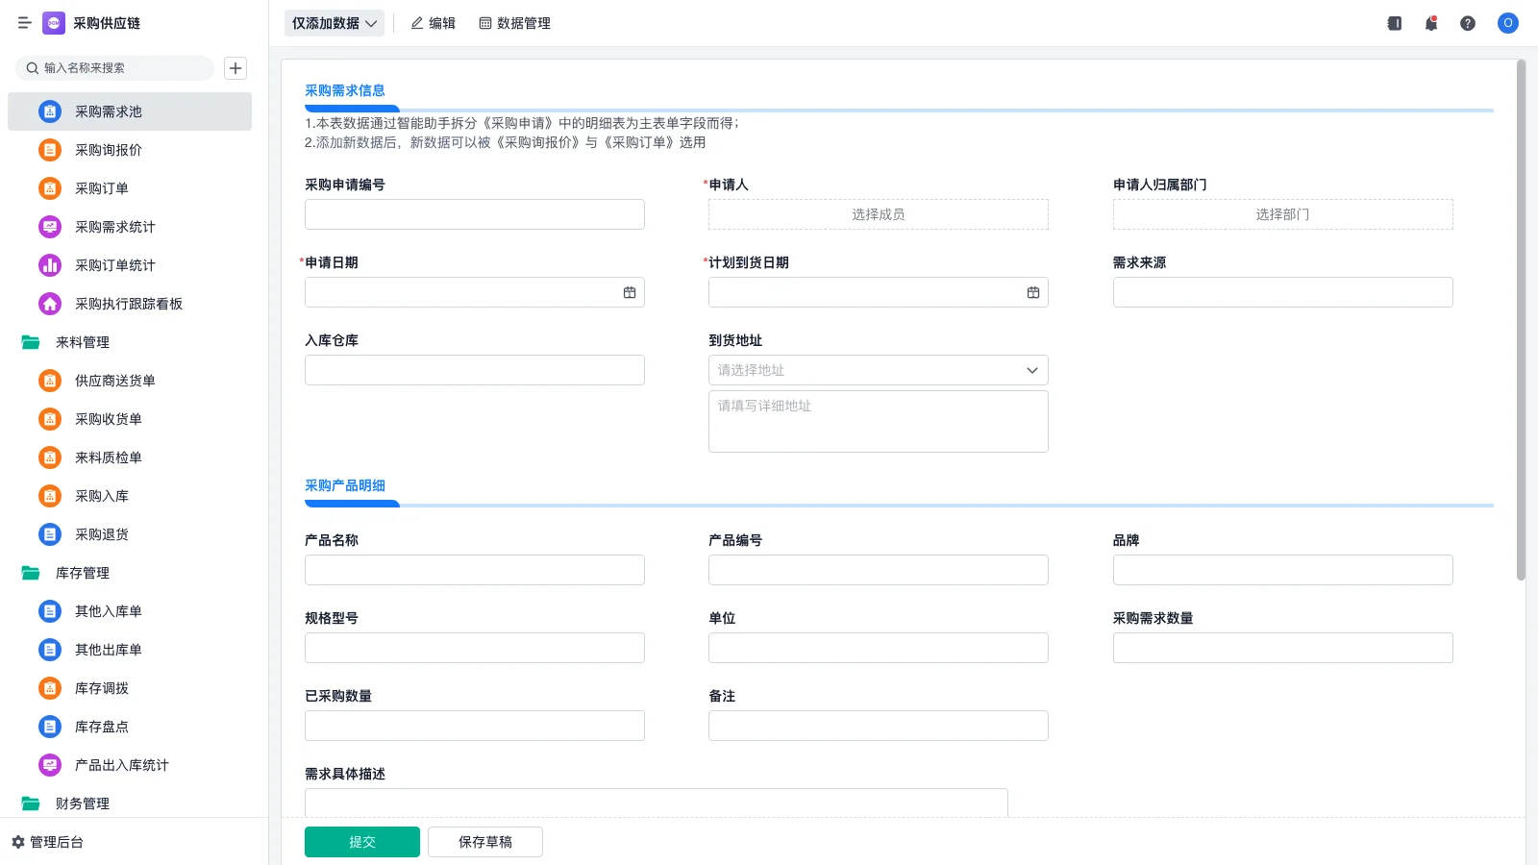Viewport: 1538px width, 865px height.
Task: Focus the 单位 input field
Action: click(879, 648)
